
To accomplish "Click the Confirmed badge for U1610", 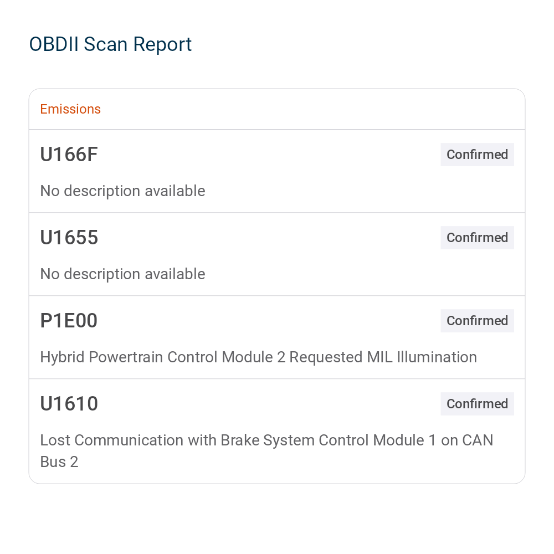I will (x=477, y=403).
